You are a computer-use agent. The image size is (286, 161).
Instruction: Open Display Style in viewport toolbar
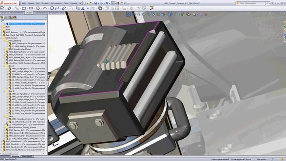click(170, 14)
